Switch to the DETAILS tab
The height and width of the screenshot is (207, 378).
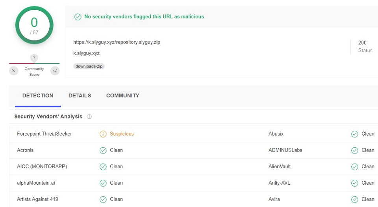(80, 95)
